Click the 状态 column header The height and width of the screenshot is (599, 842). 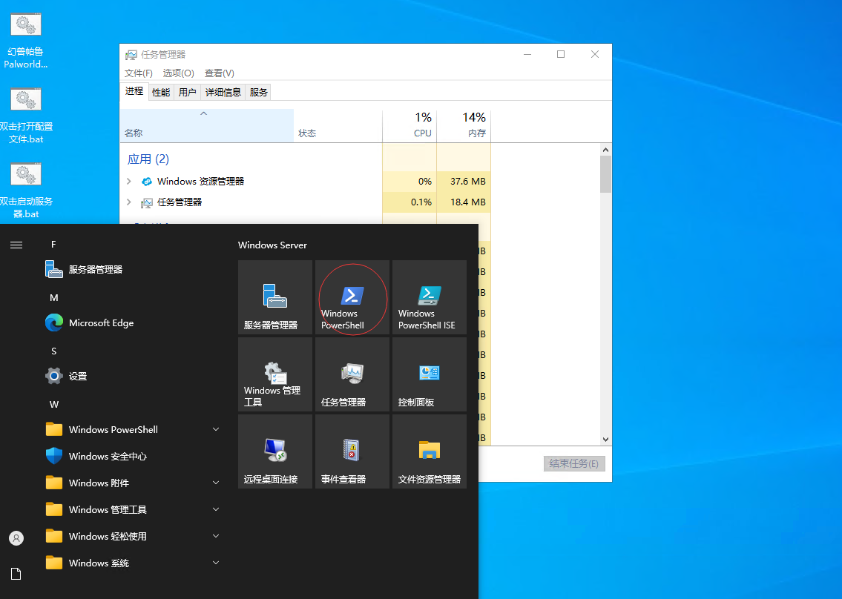338,125
